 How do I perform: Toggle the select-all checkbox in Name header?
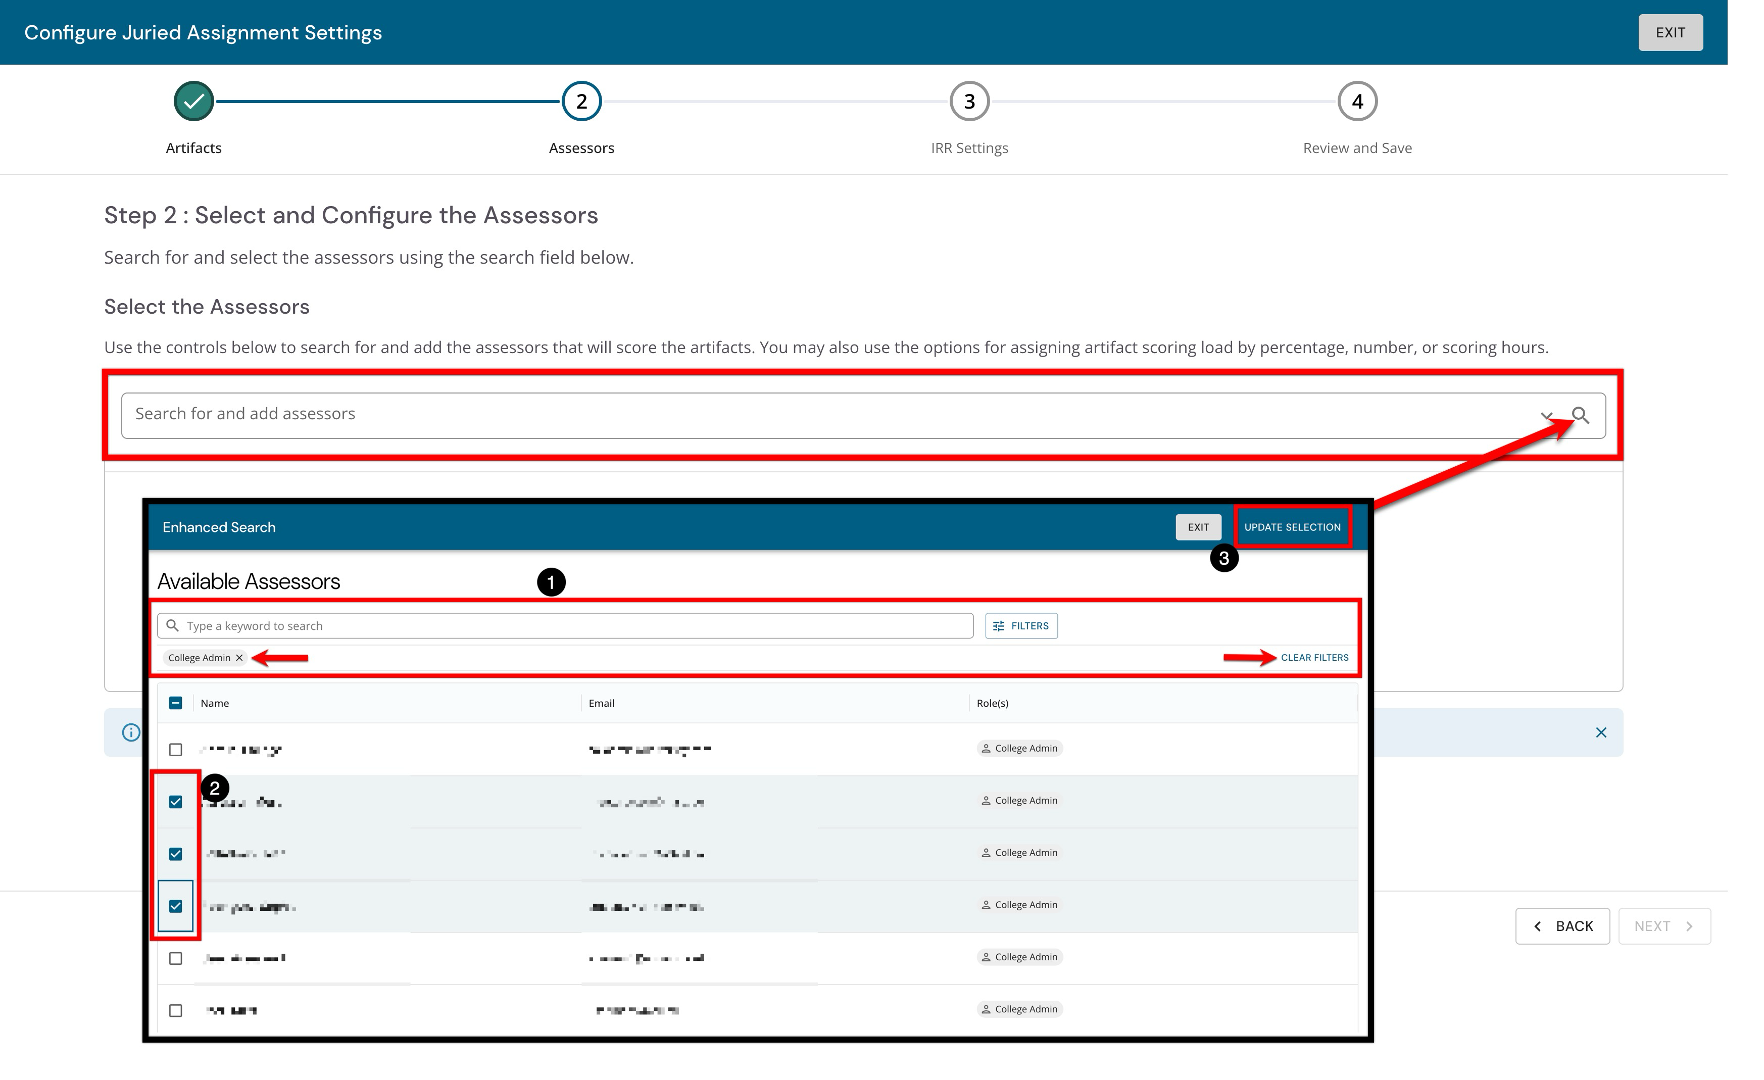[175, 703]
